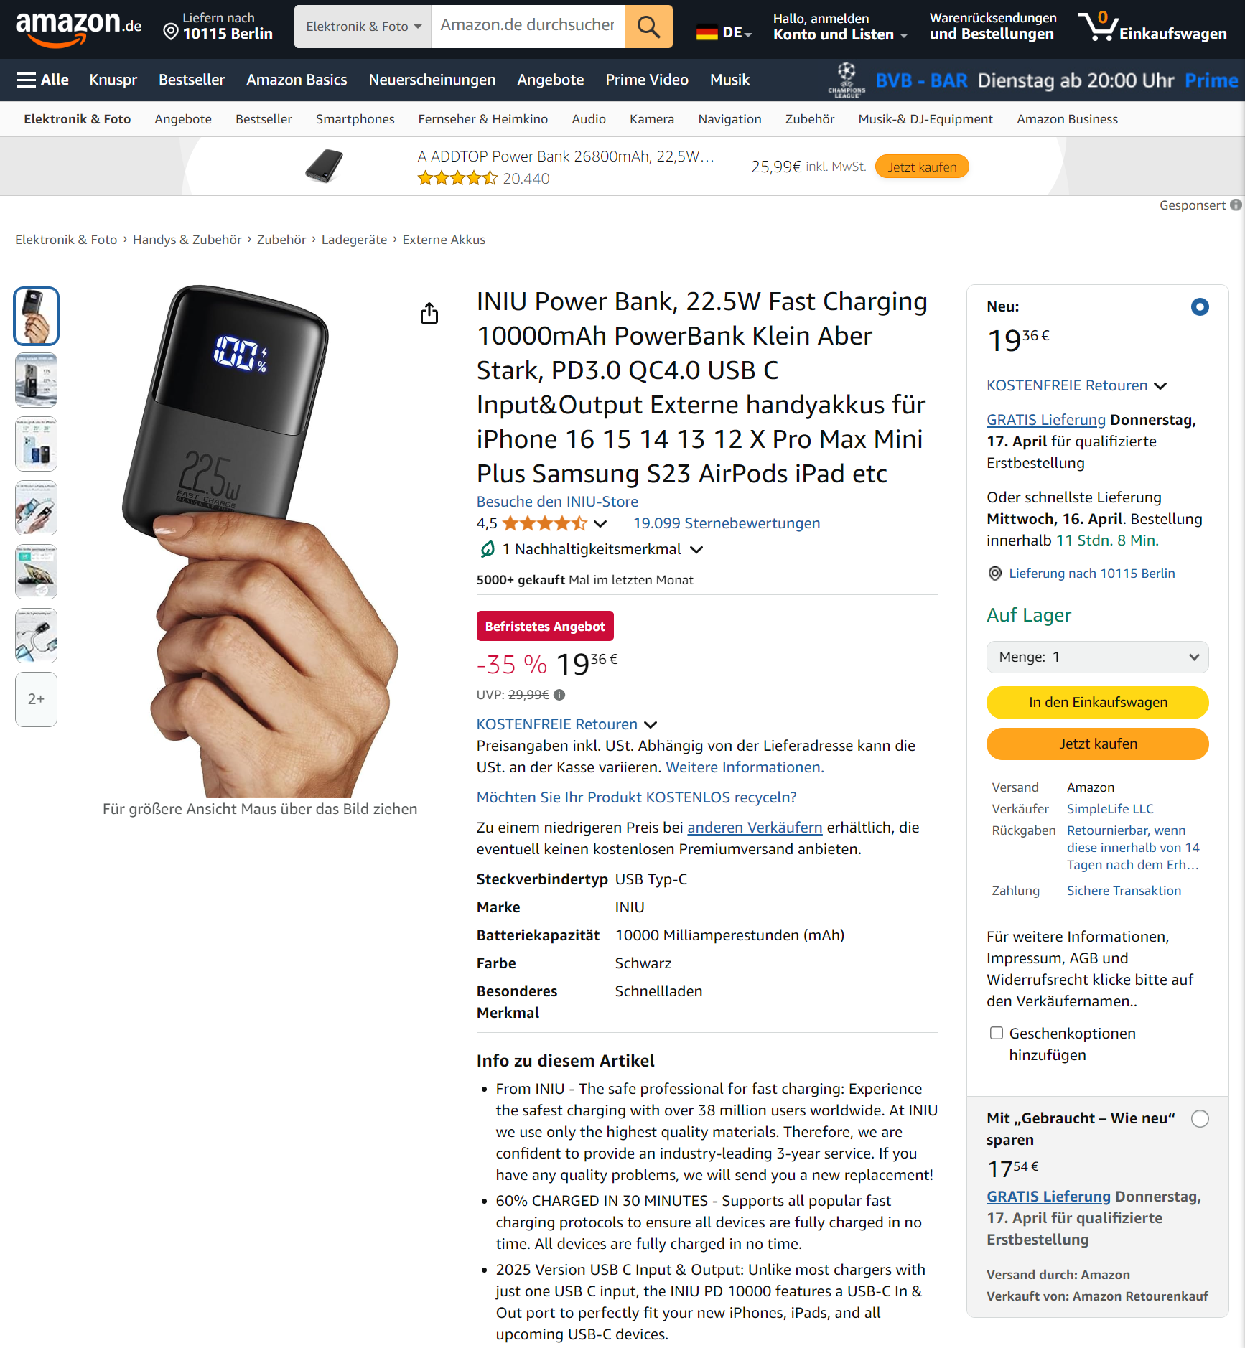
Task: Select the Neu purchase option radio
Action: (x=1200, y=307)
